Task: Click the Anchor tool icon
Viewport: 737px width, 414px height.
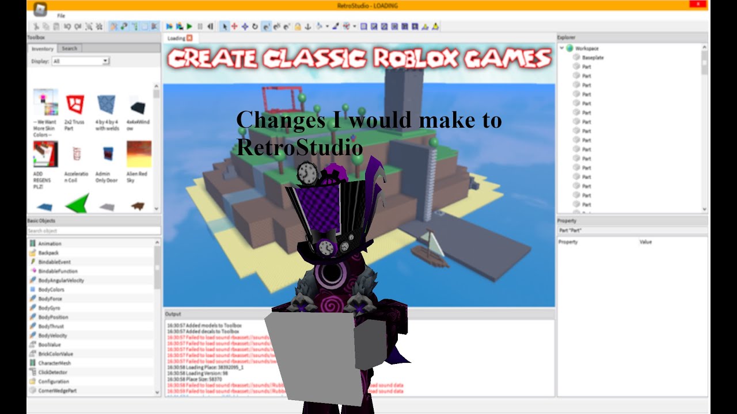Action: click(307, 26)
